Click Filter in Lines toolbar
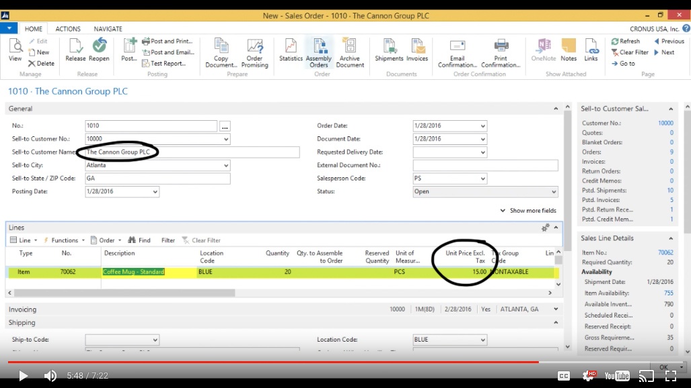Screen dimensions: 691x388 coord(168,240)
